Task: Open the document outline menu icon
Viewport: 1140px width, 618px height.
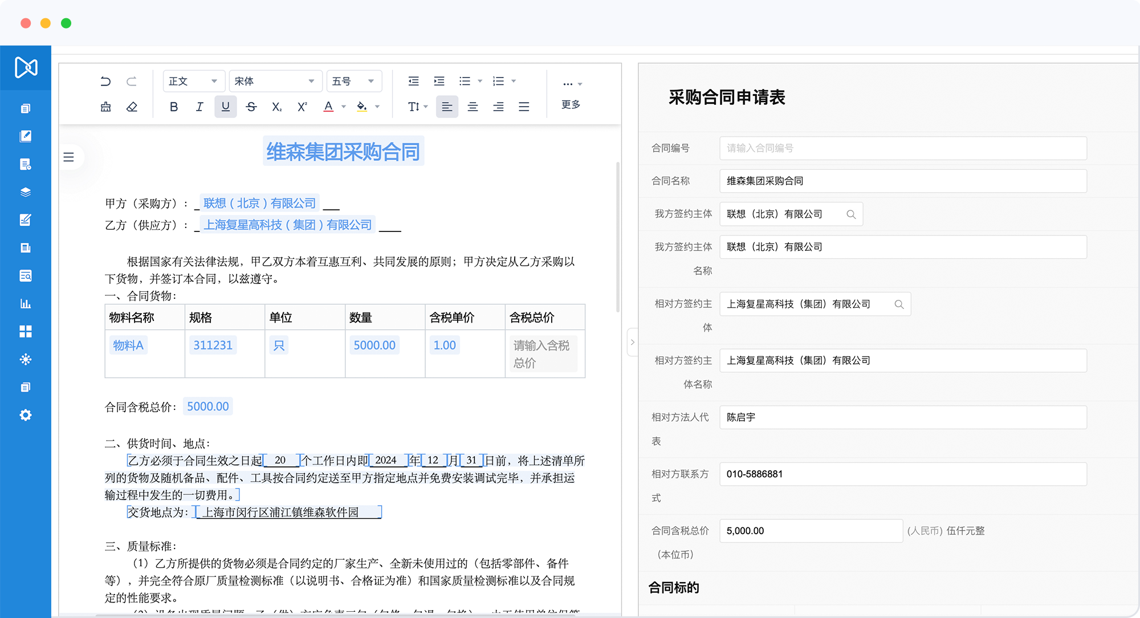Action: coord(68,157)
